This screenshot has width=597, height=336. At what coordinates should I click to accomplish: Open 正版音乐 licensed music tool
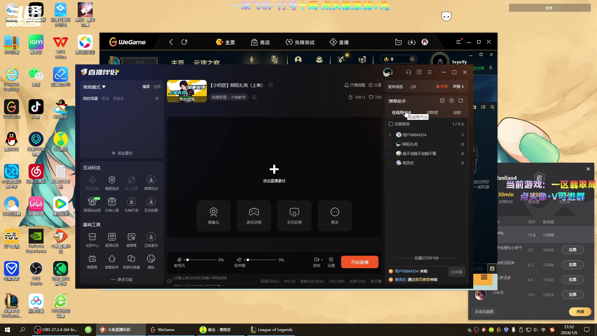click(x=151, y=240)
